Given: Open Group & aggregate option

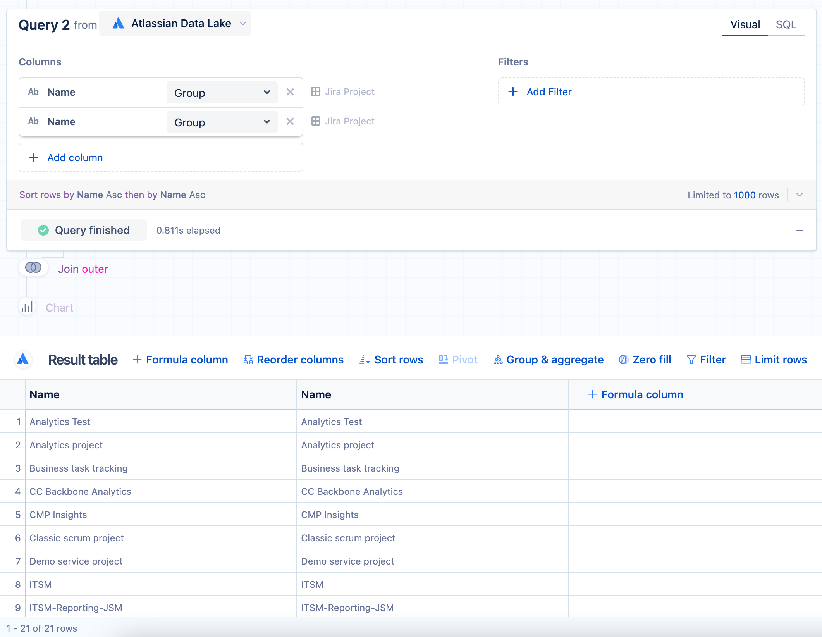Looking at the screenshot, I should (x=548, y=360).
